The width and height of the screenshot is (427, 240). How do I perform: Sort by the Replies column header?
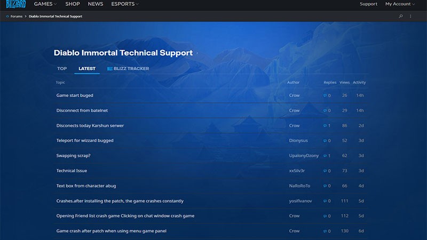[x=330, y=82]
